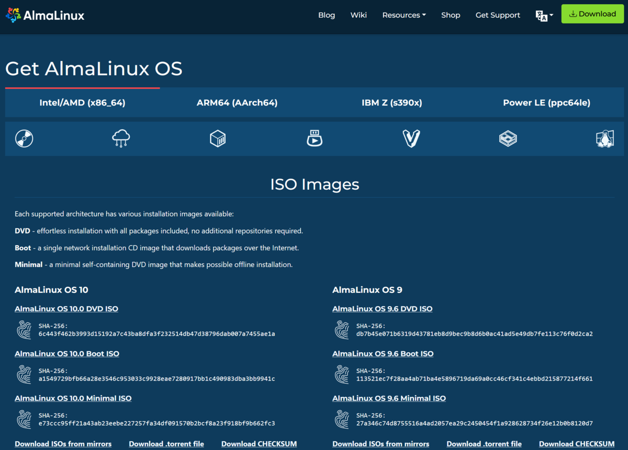
Task: Switch to IBM Z (s390x) tab
Action: pyautogui.click(x=392, y=103)
